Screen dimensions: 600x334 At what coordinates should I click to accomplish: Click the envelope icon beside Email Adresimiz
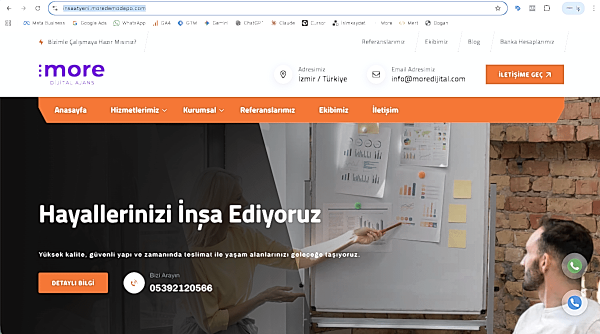tap(375, 74)
